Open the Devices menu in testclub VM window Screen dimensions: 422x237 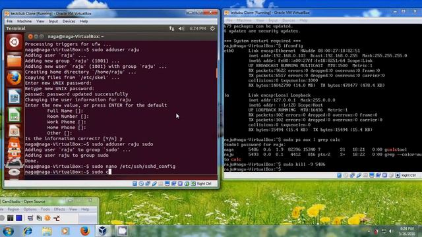pyautogui.click(x=69, y=21)
